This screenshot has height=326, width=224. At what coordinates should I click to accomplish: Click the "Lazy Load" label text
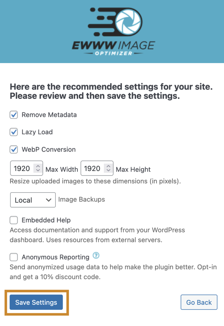(37, 132)
